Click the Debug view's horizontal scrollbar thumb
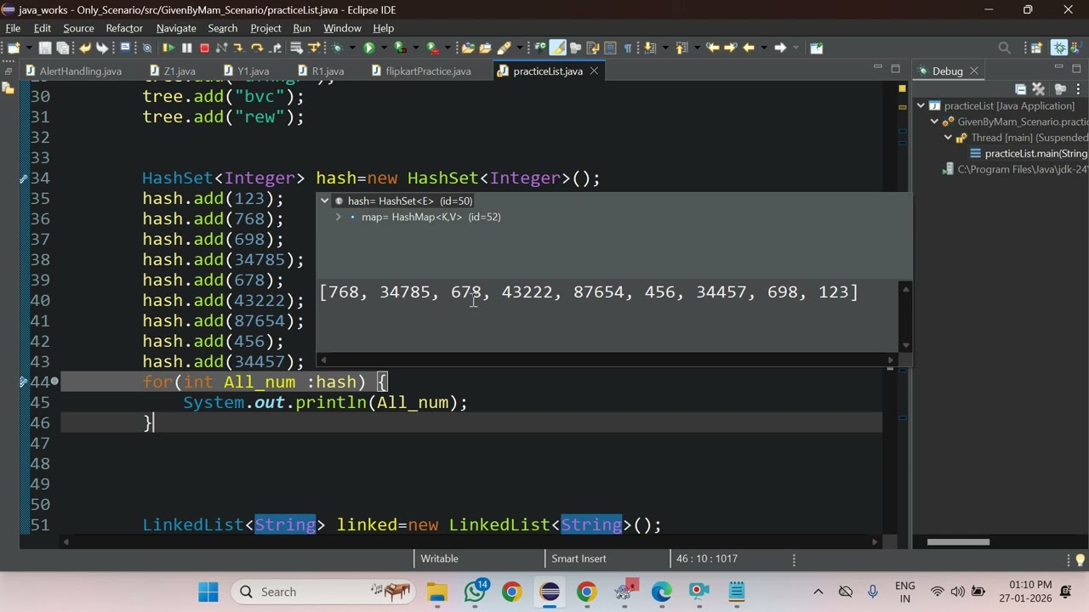1089x612 pixels. (x=958, y=542)
